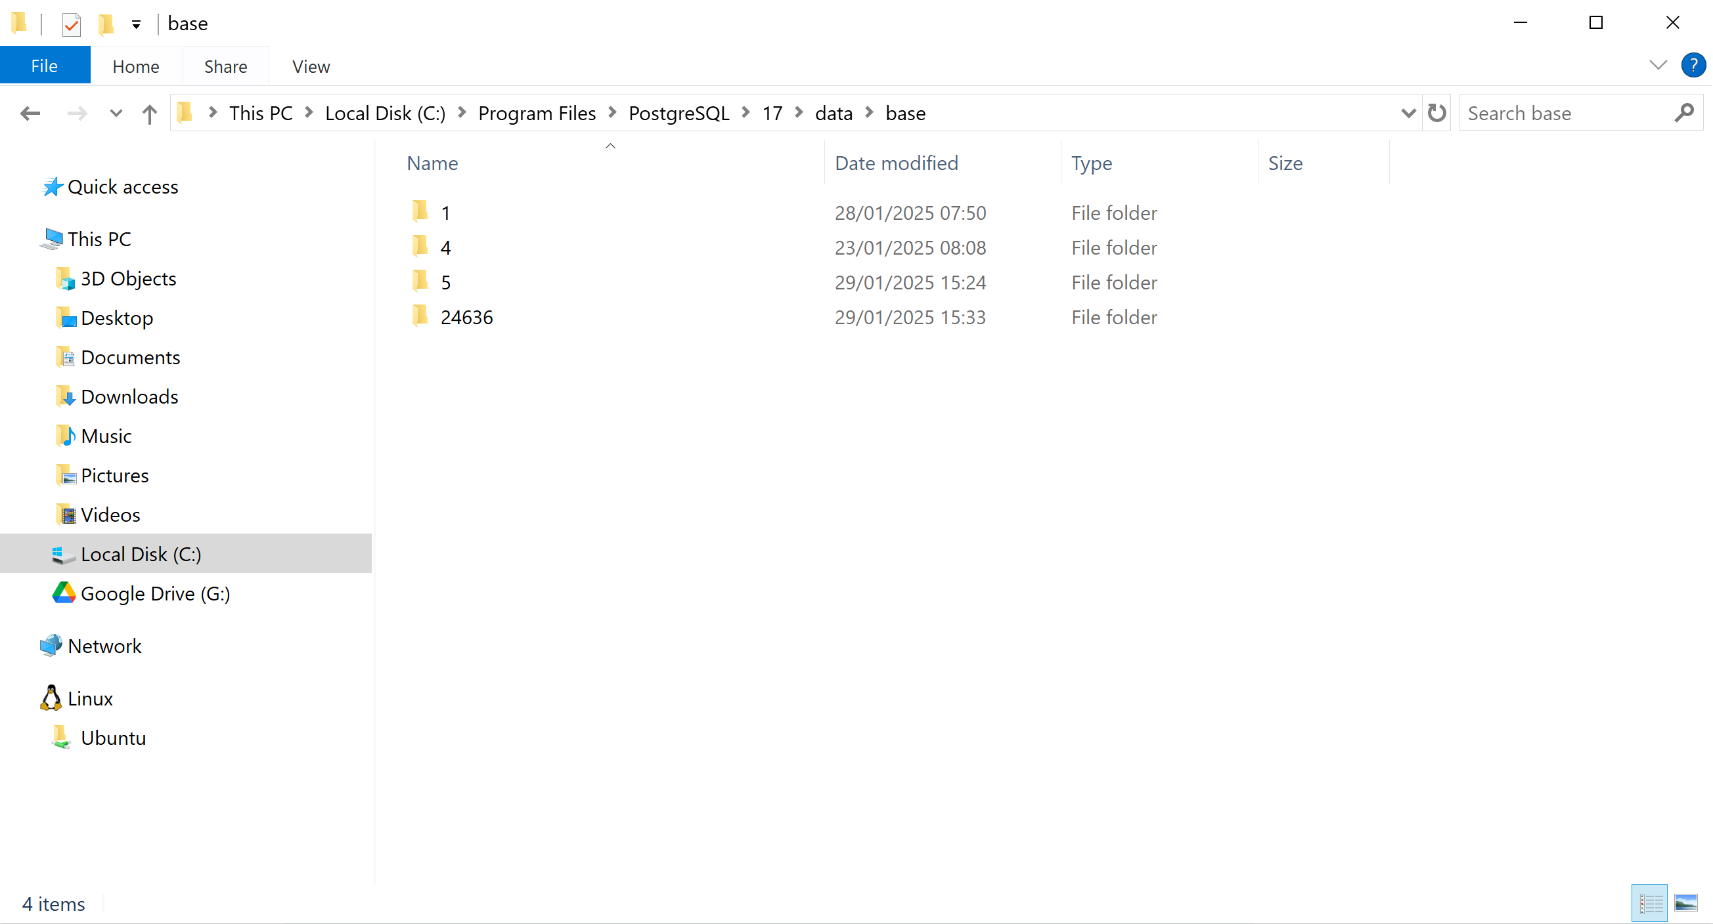Click Properties icon in quick access toolbar
This screenshot has width=1713, height=924.
[x=71, y=24]
